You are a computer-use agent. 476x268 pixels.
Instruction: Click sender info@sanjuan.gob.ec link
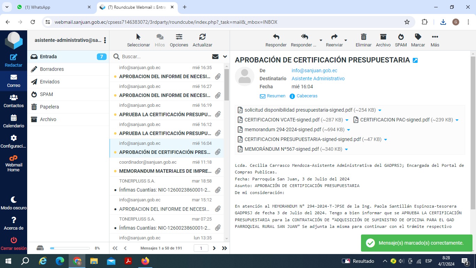(x=314, y=70)
